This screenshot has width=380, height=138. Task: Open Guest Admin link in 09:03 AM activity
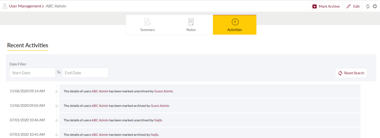[160, 106]
